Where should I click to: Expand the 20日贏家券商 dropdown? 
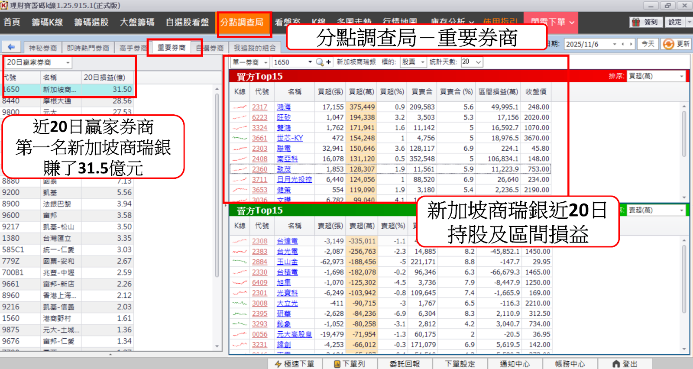(68, 63)
